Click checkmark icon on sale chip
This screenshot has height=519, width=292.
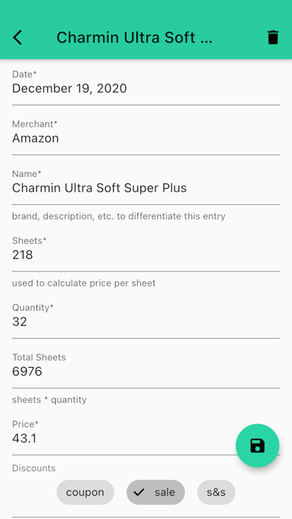coord(139,492)
